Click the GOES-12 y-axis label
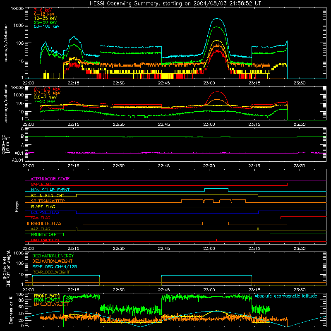The height and width of the screenshot is (331, 331). 6,144
